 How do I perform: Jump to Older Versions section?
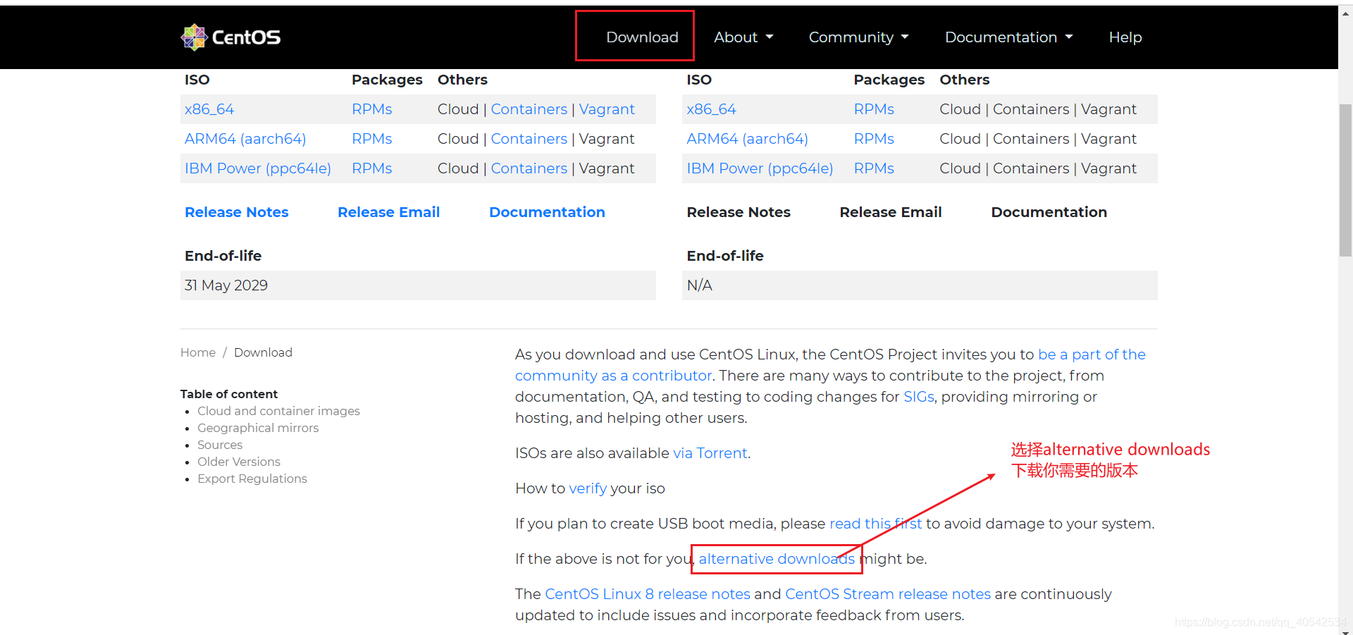click(x=239, y=462)
